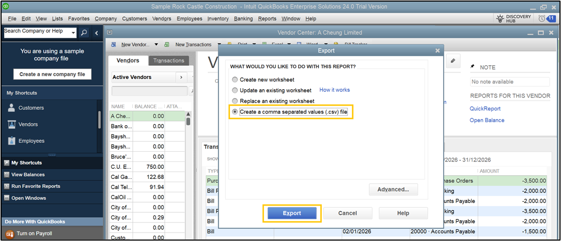
Task: Click the -1,500.00 amount cell
Action: [512, 231]
